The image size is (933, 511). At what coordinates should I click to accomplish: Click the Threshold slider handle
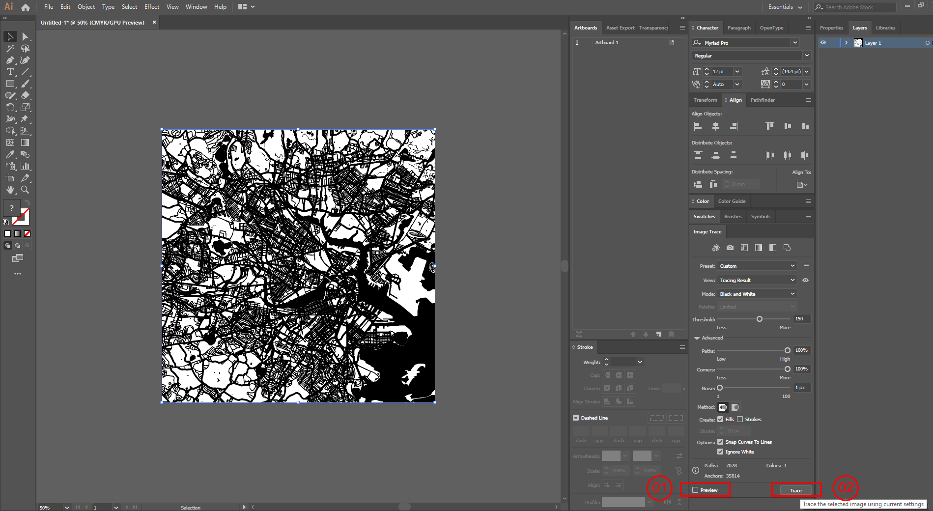coord(759,318)
